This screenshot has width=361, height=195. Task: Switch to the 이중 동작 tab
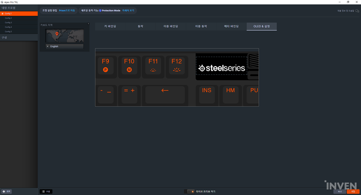pyautogui.click(x=201, y=26)
